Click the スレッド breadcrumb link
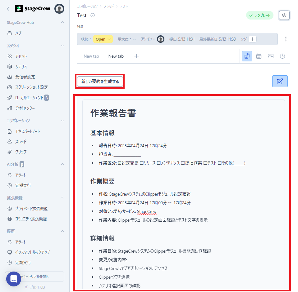Image resolution: width=298 pixels, height=292 pixels. pos(108,6)
